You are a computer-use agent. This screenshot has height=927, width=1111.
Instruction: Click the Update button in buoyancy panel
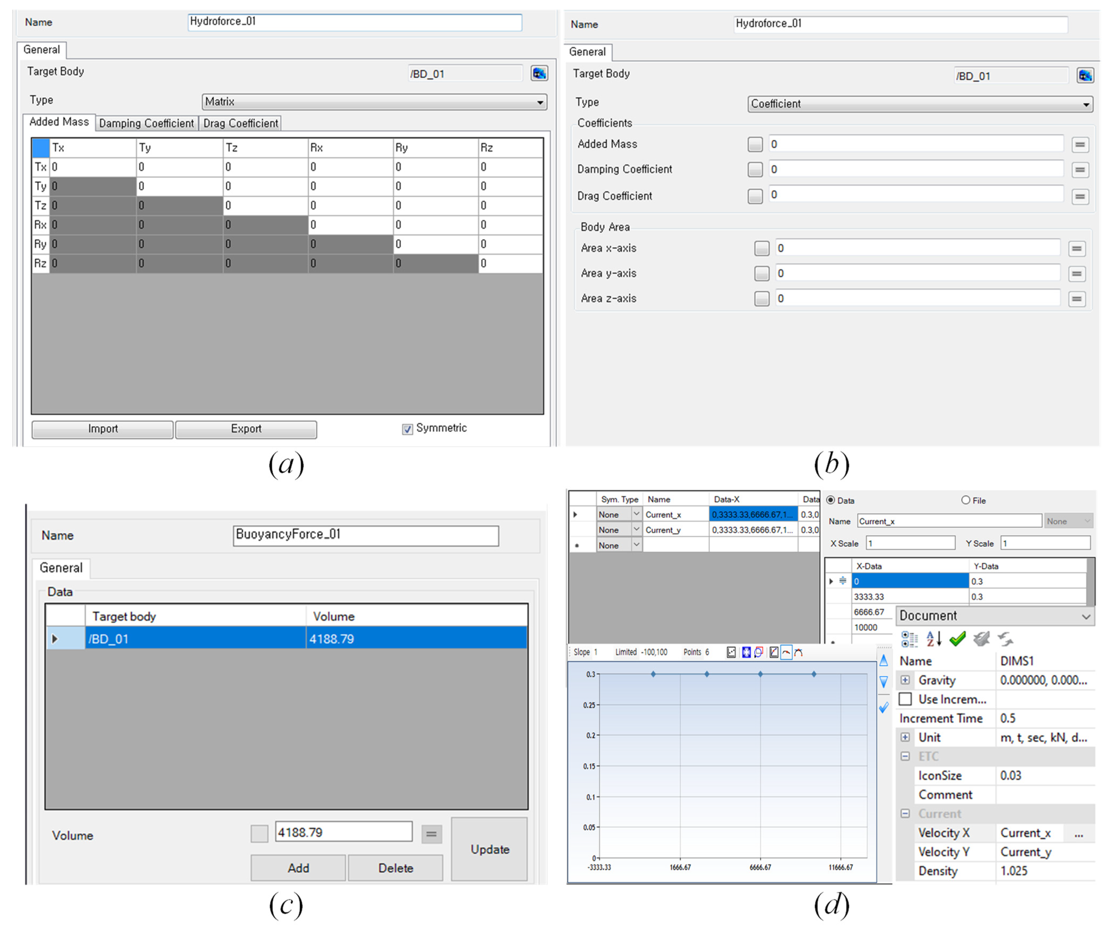pyautogui.click(x=489, y=849)
